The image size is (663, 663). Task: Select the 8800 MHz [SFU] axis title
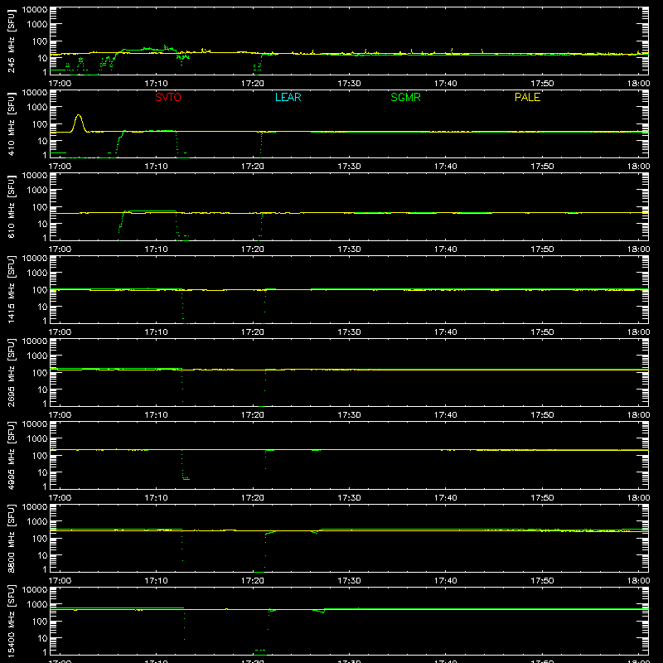point(11,538)
